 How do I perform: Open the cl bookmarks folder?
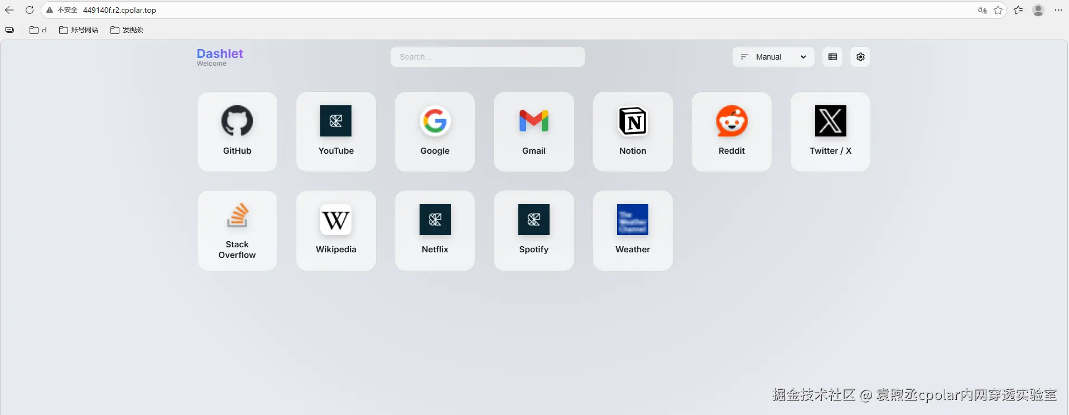pos(38,30)
